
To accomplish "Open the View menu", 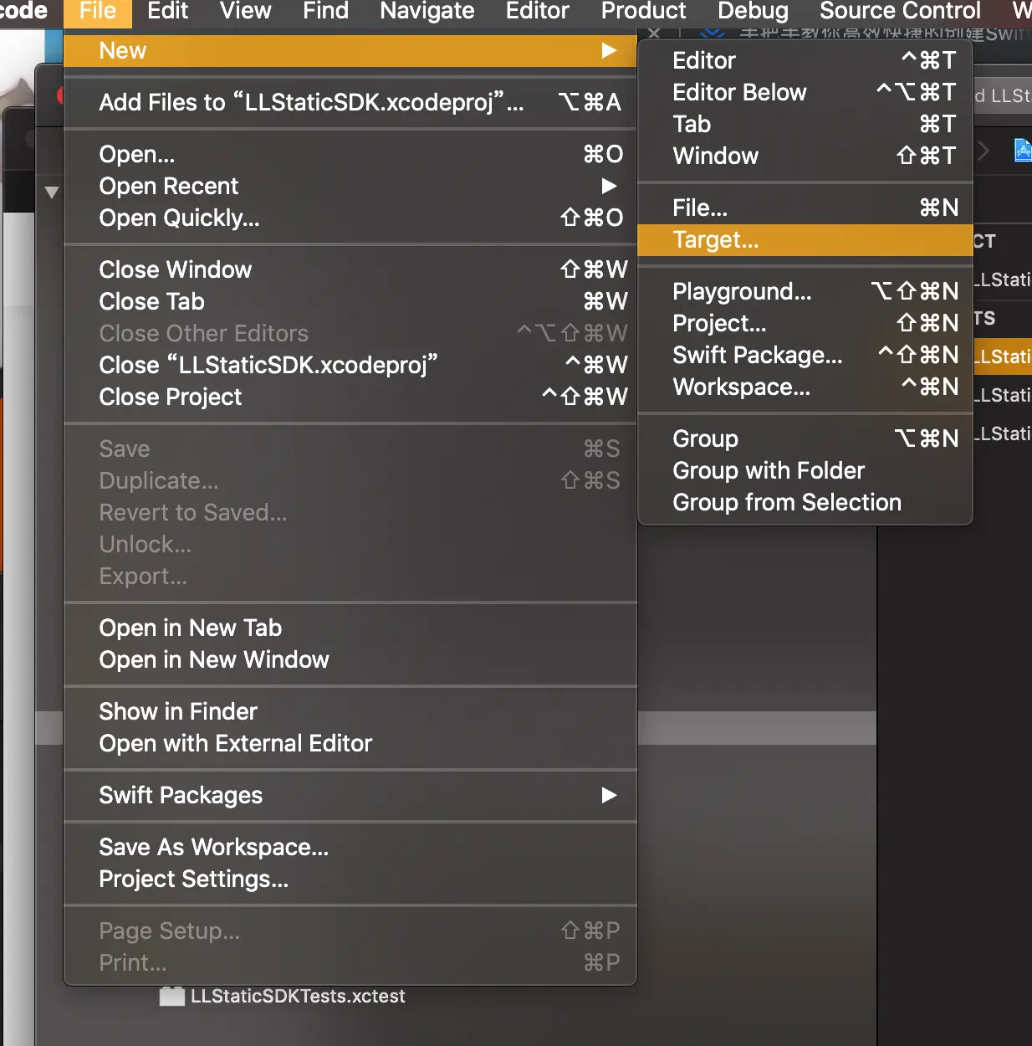I will pyautogui.click(x=245, y=12).
